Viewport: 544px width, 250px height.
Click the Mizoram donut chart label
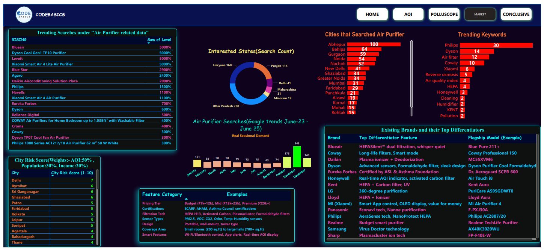point(283,98)
